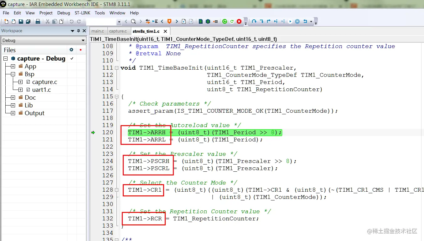Switch to the main.c editor tab
The width and height of the screenshot is (424, 241).
98,31
